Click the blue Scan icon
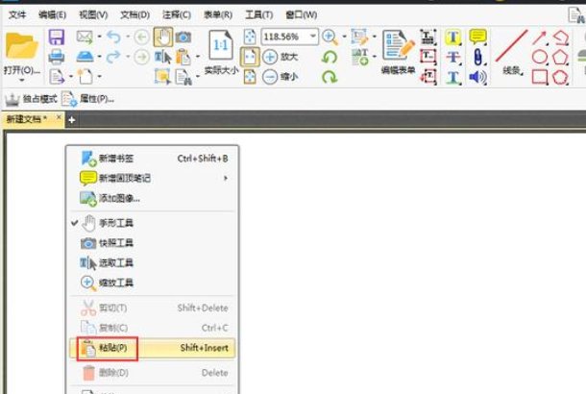The image size is (586, 394). click(85, 57)
